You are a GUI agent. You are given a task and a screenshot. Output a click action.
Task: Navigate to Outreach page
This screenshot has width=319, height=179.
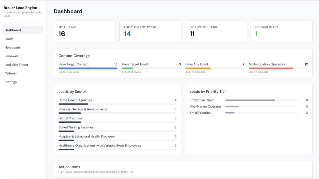click(23, 73)
